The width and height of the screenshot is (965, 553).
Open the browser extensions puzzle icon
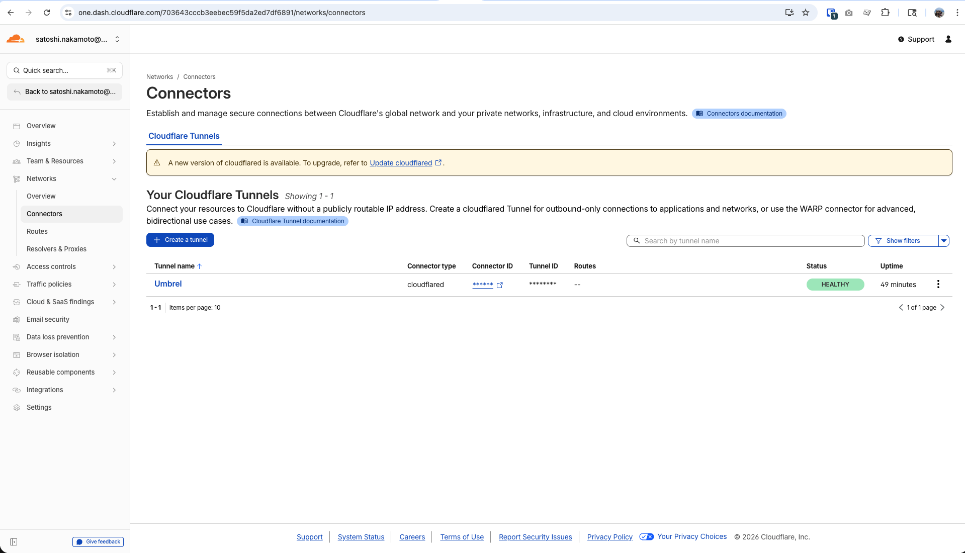pyautogui.click(x=885, y=13)
